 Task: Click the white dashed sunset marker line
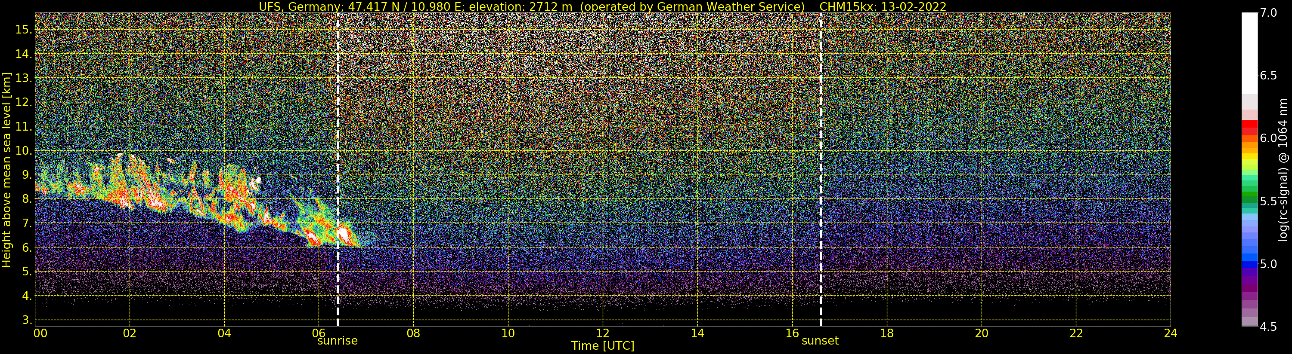821,169
